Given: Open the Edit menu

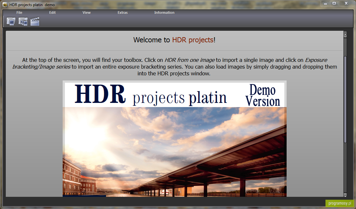Looking at the screenshot, I should pos(52,13).
